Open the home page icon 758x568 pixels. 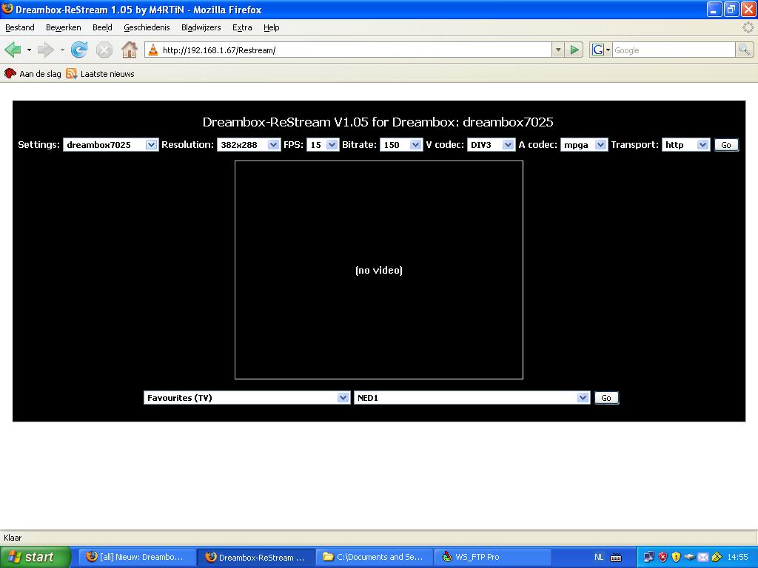tap(129, 50)
